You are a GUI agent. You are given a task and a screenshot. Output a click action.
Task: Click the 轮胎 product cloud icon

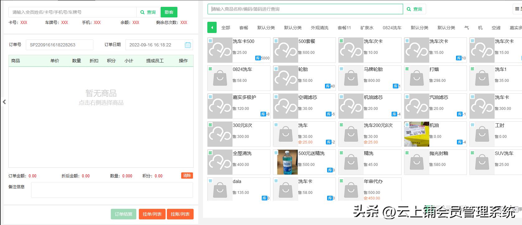[285, 78]
